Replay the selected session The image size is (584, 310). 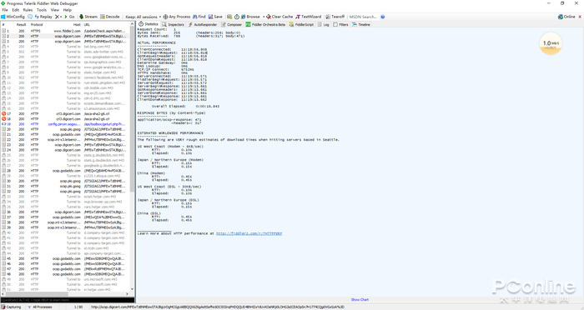pyautogui.click(x=43, y=17)
